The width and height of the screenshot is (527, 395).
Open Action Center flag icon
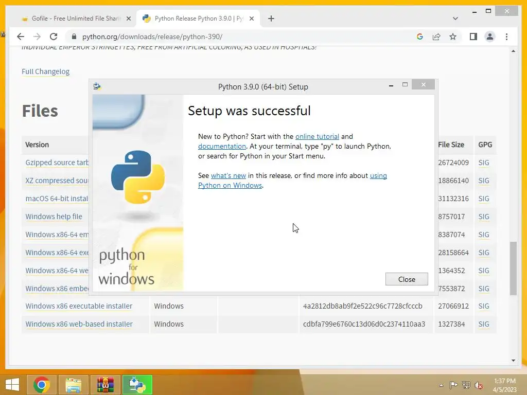tap(453, 385)
